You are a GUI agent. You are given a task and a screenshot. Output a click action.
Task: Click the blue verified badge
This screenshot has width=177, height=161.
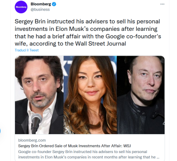pyautogui.click(x=54, y=4)
